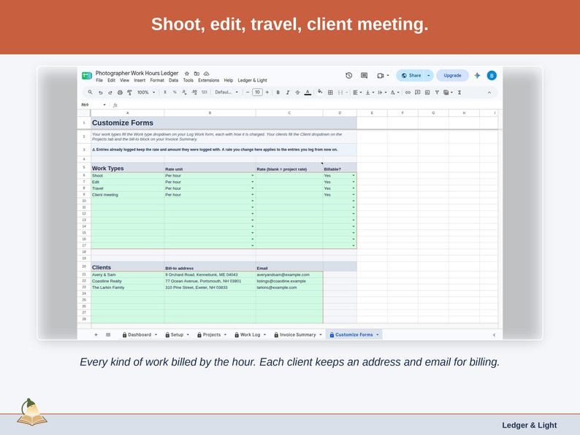The width and height of the screenshot is (580, 435).
Task: Open the comments panel icon
Action: [x=364, y=75]
